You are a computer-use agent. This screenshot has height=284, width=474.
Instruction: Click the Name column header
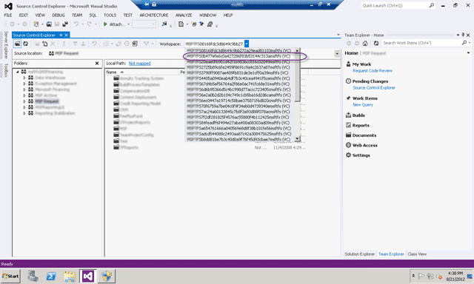point(142,72)
